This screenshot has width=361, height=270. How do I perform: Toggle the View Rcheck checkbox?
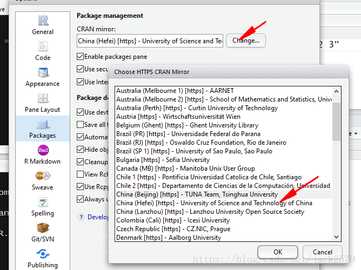pos(80,174)
